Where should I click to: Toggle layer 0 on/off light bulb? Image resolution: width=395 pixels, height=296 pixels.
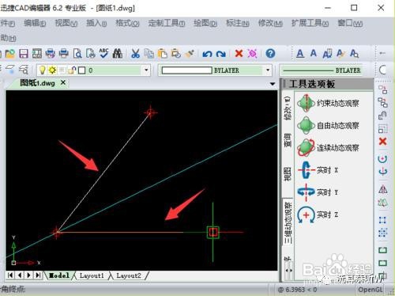point(42,70)
